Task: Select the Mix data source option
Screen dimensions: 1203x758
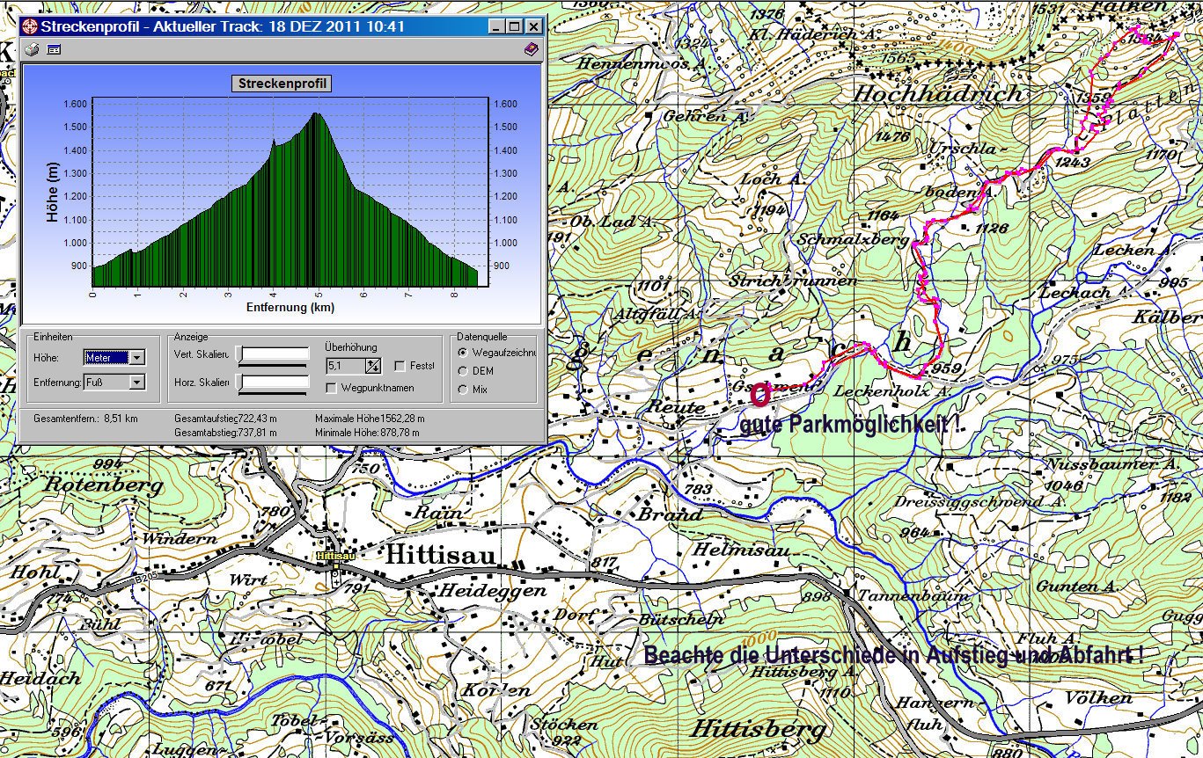Action: [463, 390]
